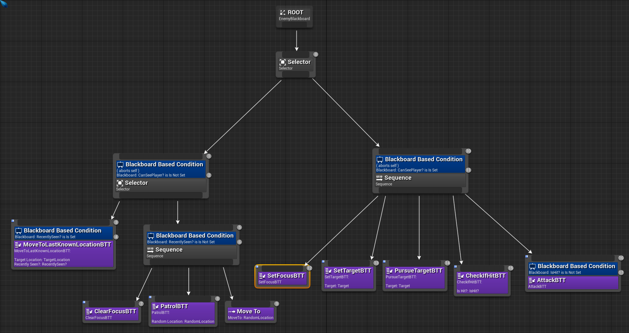Click the PursueTargetBTT task icon
The width and height of the screenshot is (629, 333).
click(x=390, y=271)
